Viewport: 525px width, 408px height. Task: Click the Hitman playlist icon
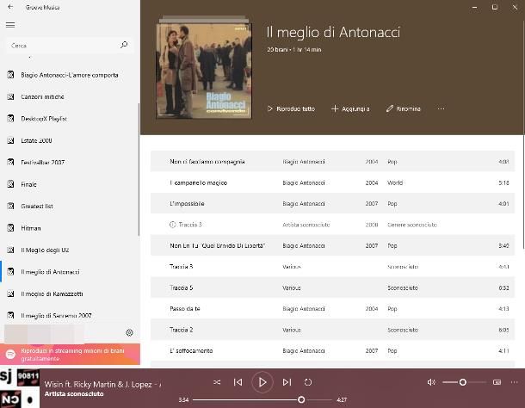(x=10, y=228)
